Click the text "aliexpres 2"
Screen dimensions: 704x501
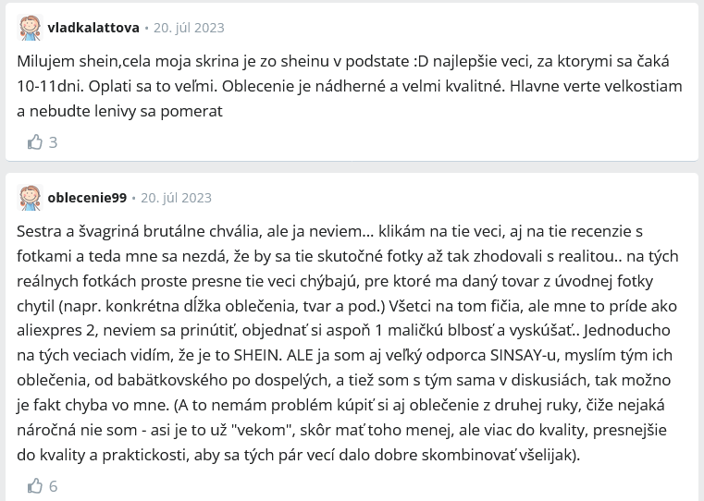pyautogui.click(x=56, y=331)
